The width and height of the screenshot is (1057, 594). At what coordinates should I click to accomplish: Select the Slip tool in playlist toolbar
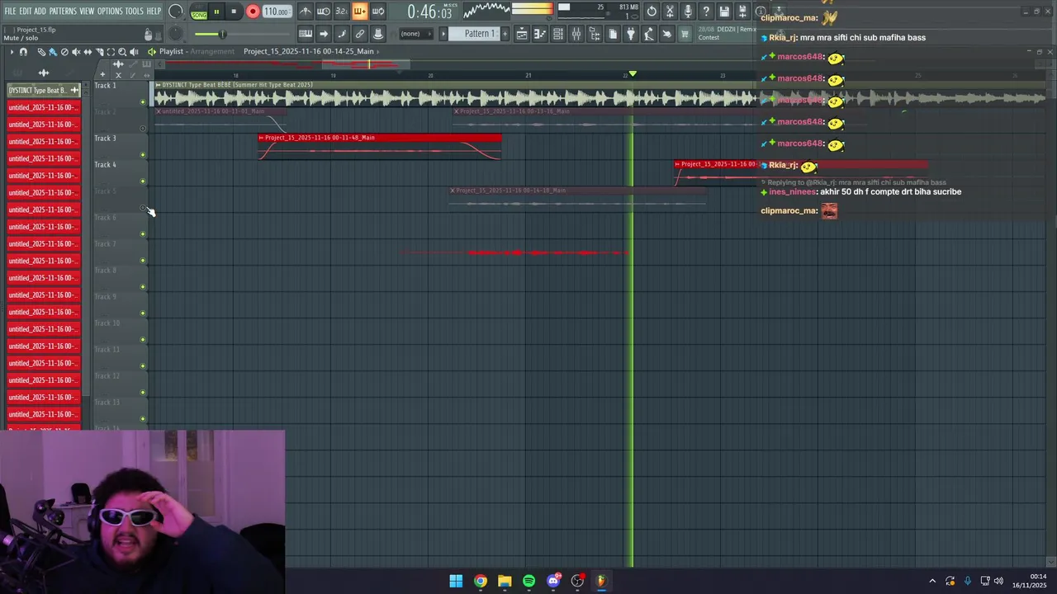88,52
